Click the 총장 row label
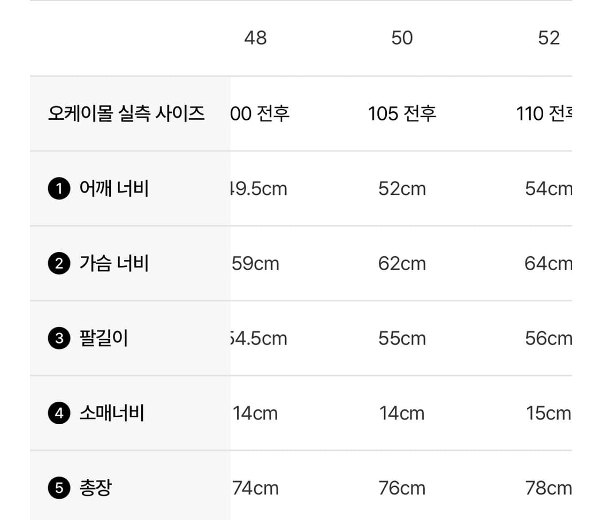This screenshot has height=520, width=602. (x=96, y=488)
